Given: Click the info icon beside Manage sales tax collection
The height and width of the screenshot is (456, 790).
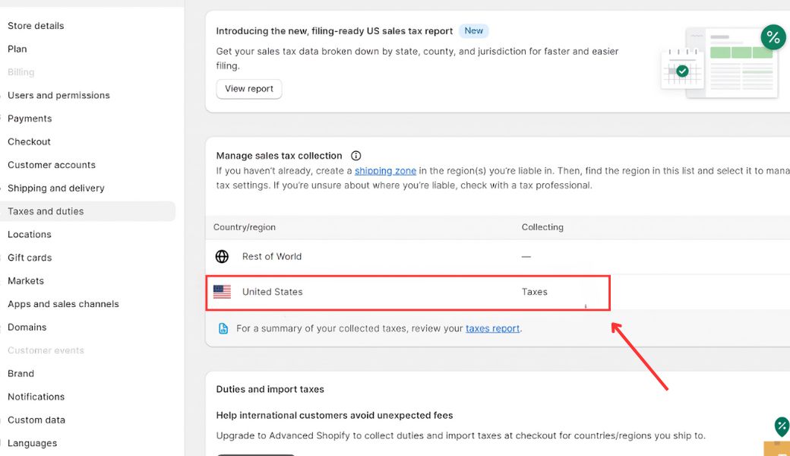Looking at the screenshot, I should (x=355, y=156).
